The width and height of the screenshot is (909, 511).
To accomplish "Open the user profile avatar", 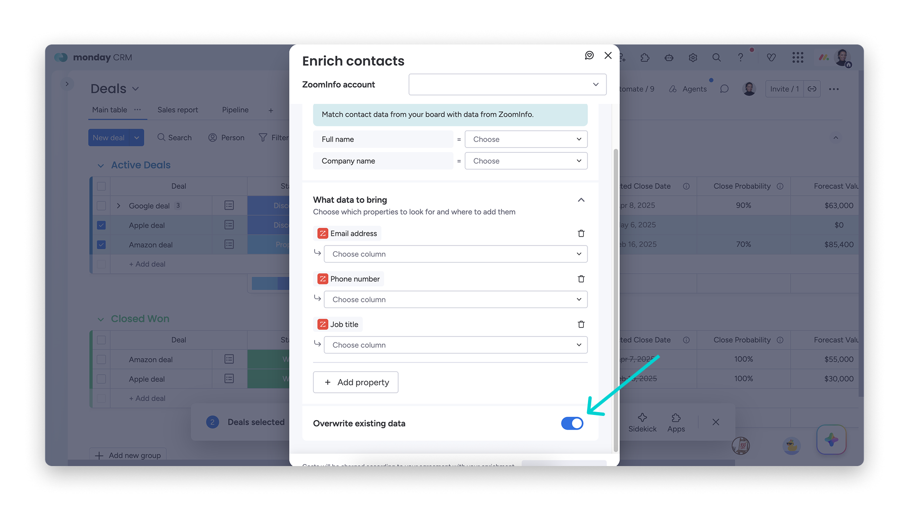I will (x=842, y=58).
